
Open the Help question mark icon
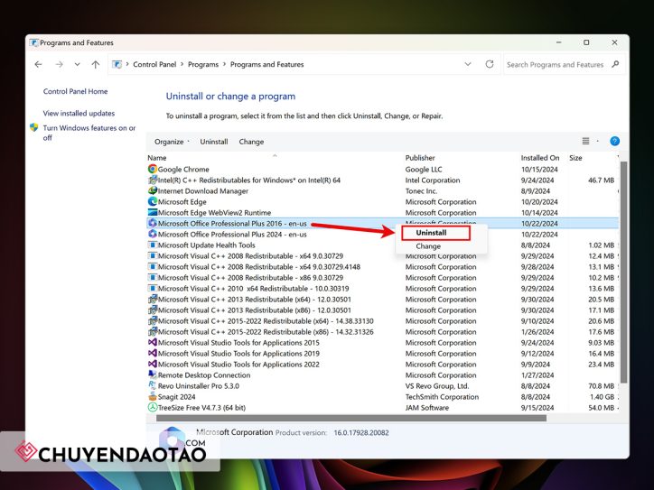tap(614, 142)
